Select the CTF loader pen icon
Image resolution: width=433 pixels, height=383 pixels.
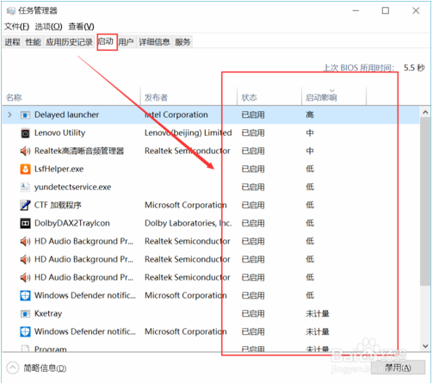coord(25,205)
